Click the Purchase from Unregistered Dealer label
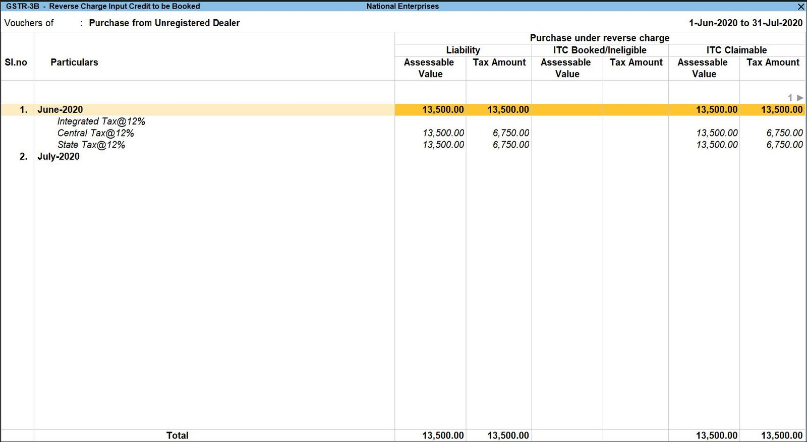This screenshot has height=442, width=807. (x=164, y=23)
